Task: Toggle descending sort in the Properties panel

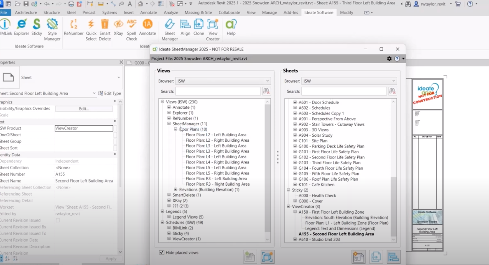Action: 15,259
